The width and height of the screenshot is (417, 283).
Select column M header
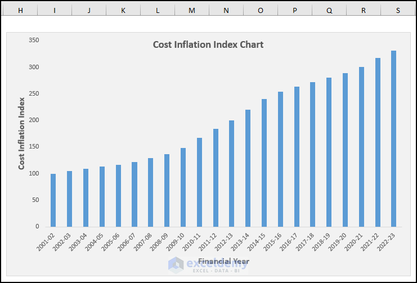pos(192,10)
